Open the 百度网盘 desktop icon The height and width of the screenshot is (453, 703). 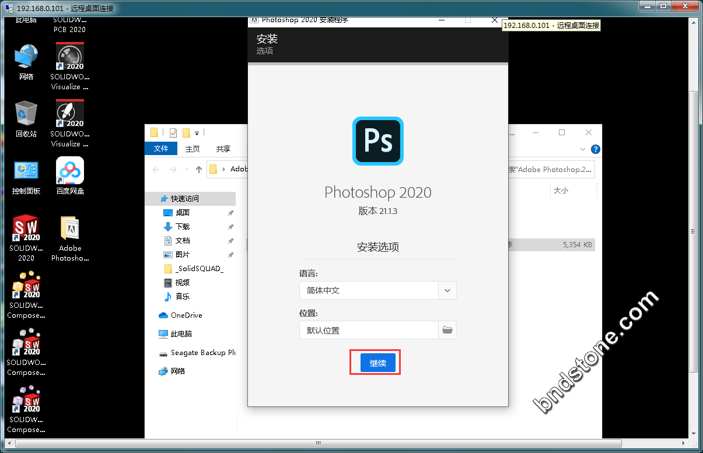[x=70, y=175]
